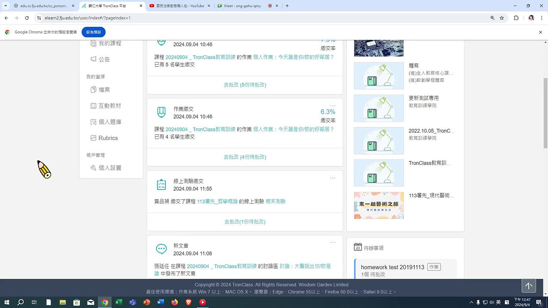Click the 線上測驗繳交 quiz clipboard icon
548x308 pixels.
click(161, 185)
